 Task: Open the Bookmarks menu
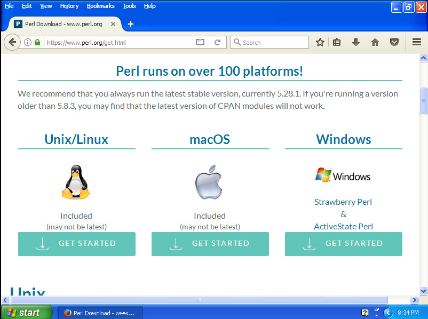(x=100, y=6)
